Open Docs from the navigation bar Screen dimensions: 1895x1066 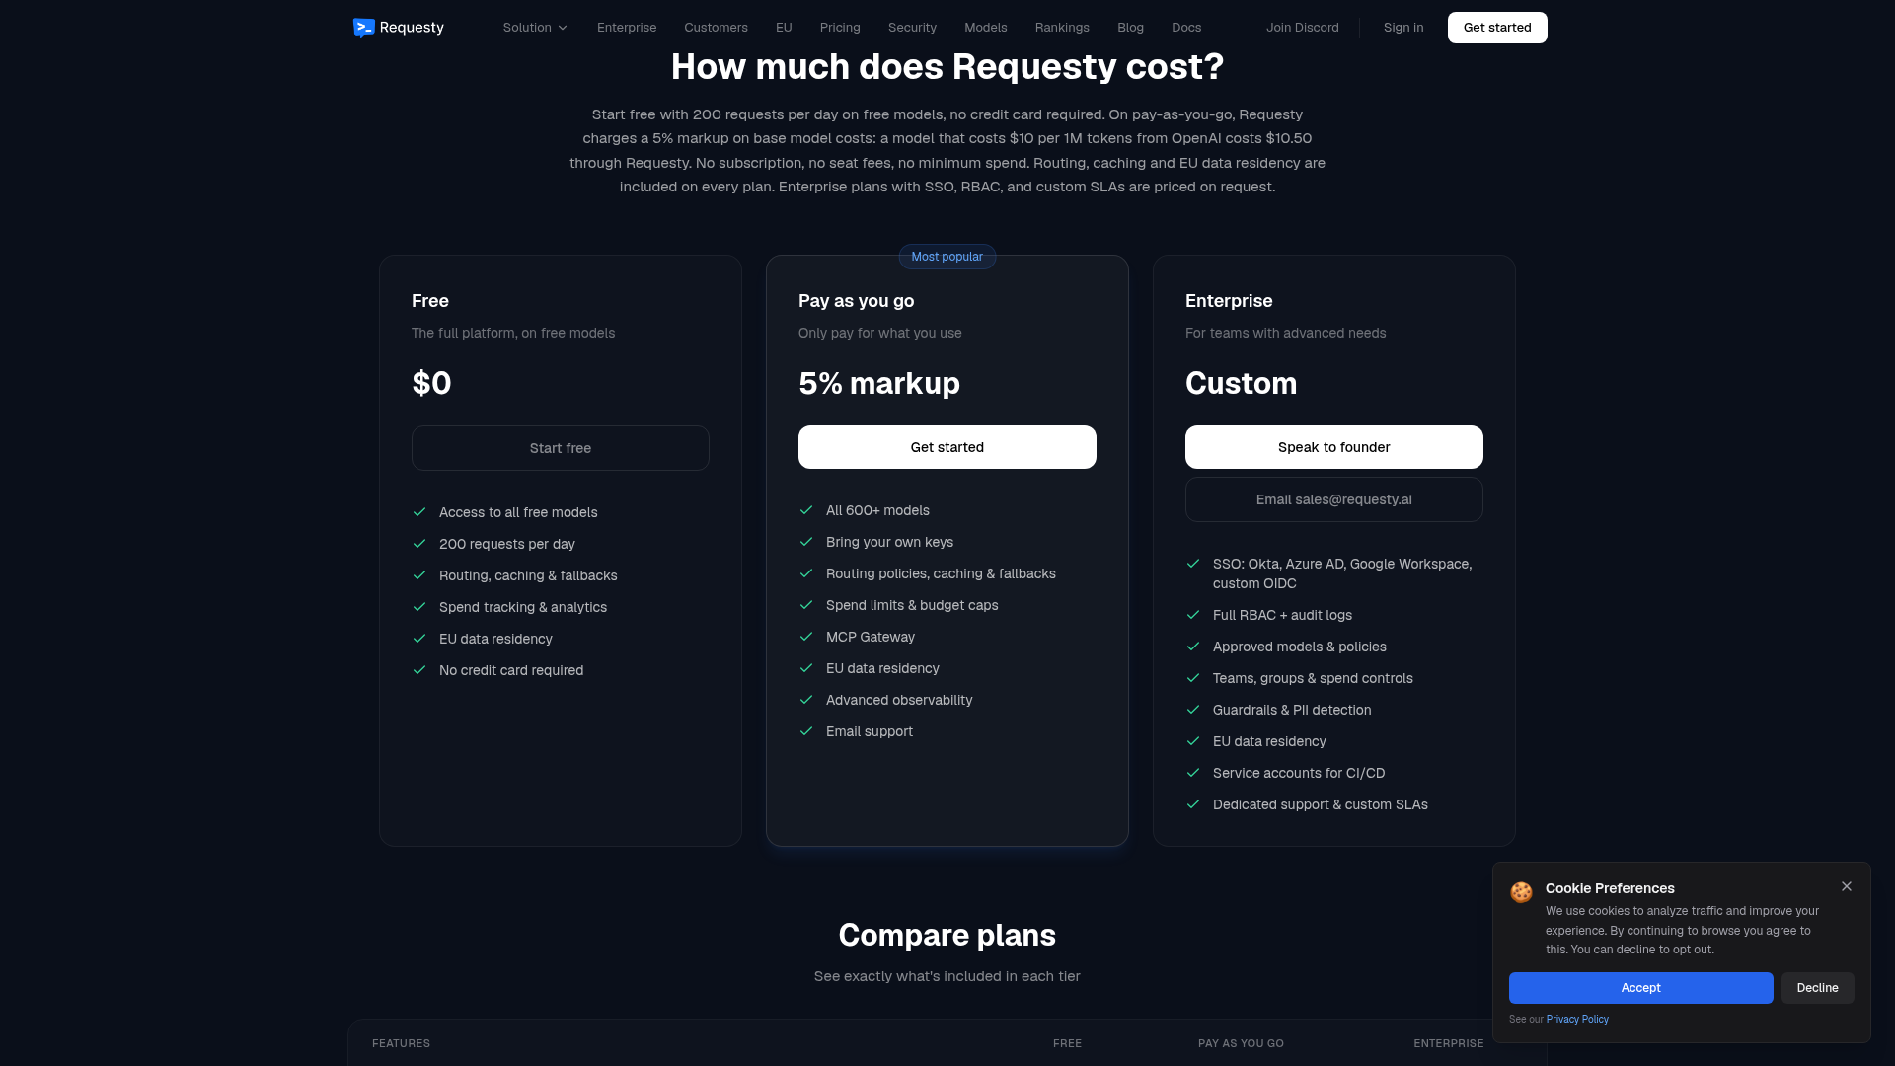point(1186,28)
